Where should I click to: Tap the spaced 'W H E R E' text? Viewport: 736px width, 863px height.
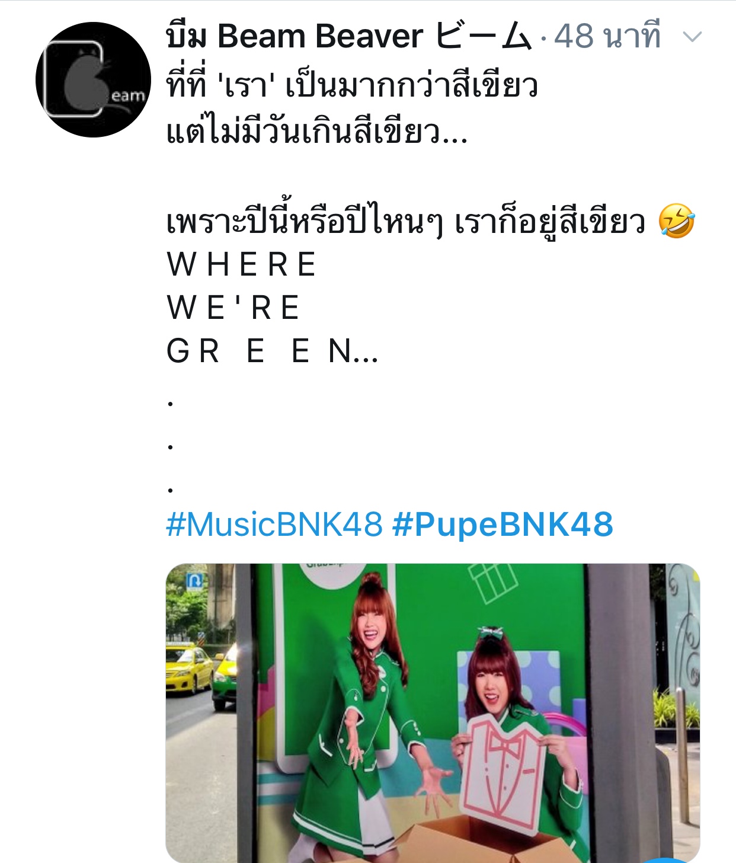[242, 264]
